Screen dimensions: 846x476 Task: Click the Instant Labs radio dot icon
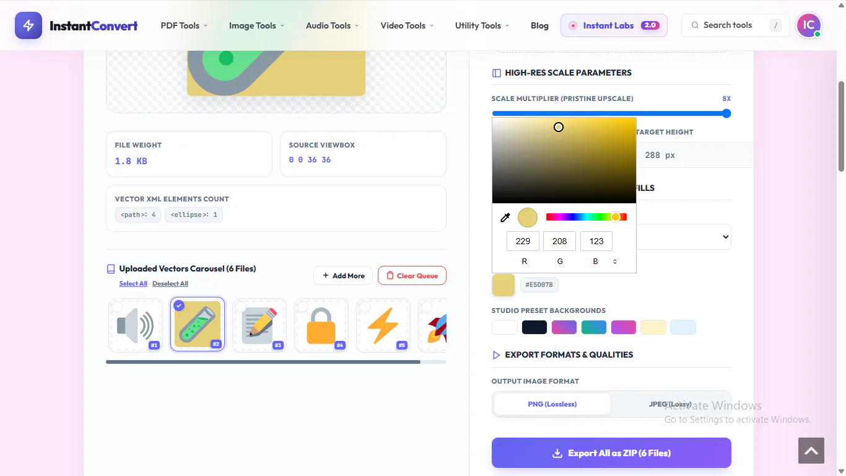tap(573, 25)
